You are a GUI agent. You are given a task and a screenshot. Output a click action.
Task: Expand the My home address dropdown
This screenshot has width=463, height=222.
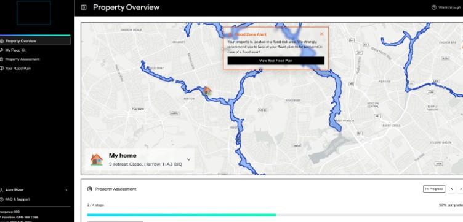click(x=188, y=159)
